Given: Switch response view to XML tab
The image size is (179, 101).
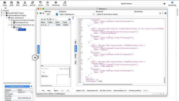Looking at the screenshot, I should [x=76, y=42].
